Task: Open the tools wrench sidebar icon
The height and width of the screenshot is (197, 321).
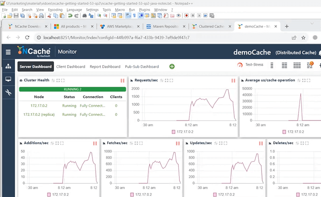Action: click(x=8, y=92)
